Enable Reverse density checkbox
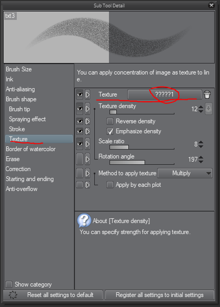The height and width of the screenshot is (307, 220). (x=110, y=121)
